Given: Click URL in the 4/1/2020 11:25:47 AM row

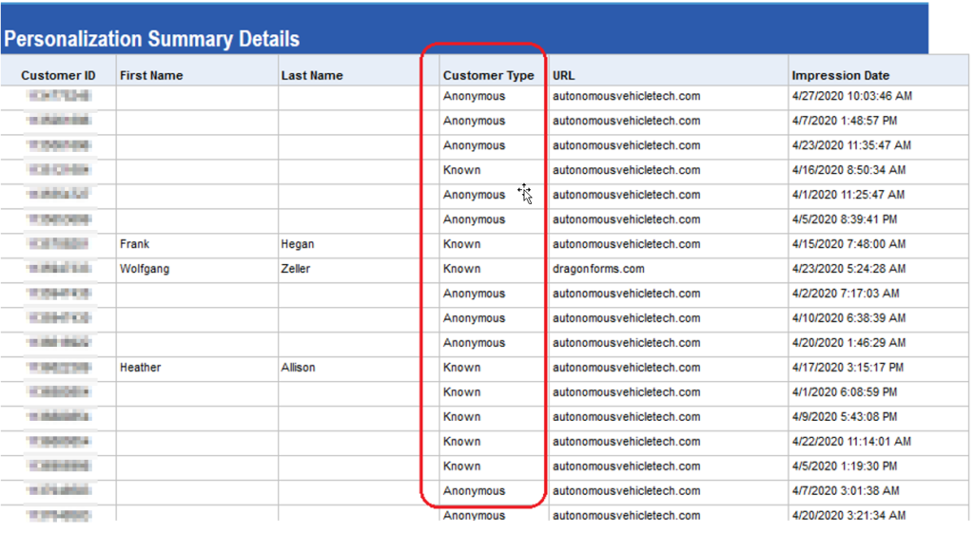Looking at the screenshot, I should (626, 195).
